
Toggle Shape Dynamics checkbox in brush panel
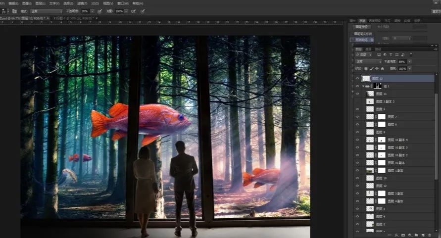click(x=352, y=40)
